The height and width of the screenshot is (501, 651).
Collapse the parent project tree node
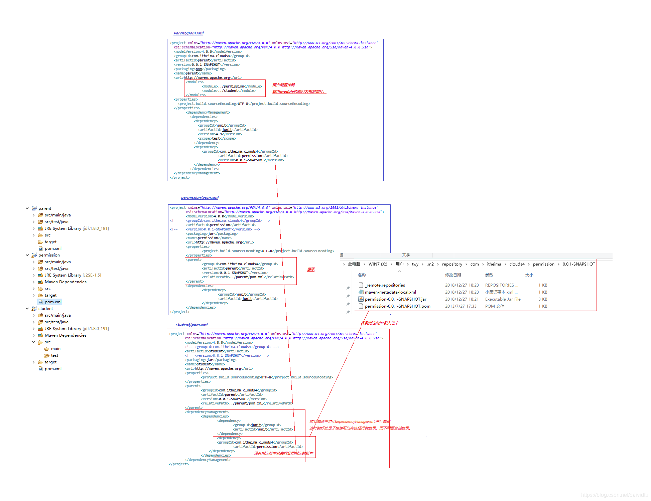27,208
